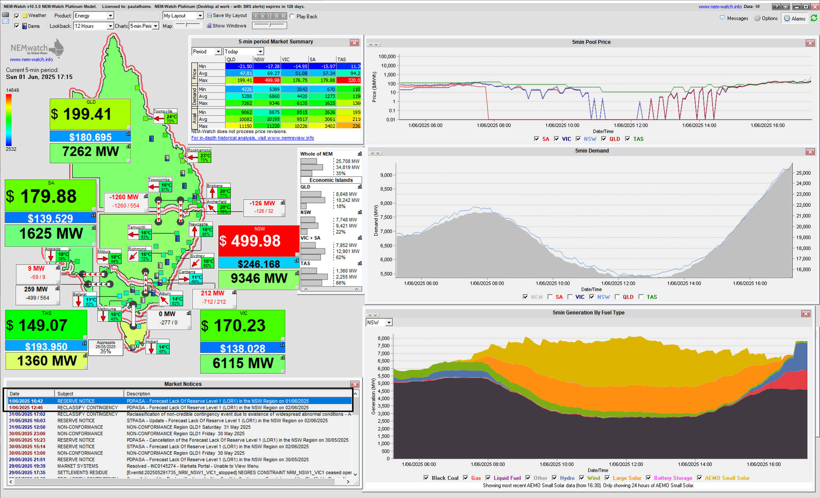820x498 pixels.
Task: Click the skip-to-start playback button
Action: point(276,16)
